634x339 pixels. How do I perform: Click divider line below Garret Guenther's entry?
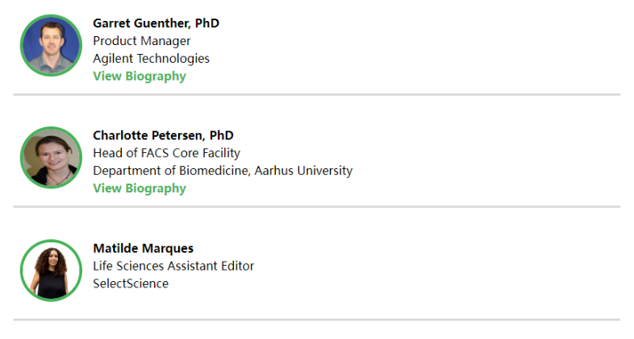pyautogui.click(x=316, y=94)
